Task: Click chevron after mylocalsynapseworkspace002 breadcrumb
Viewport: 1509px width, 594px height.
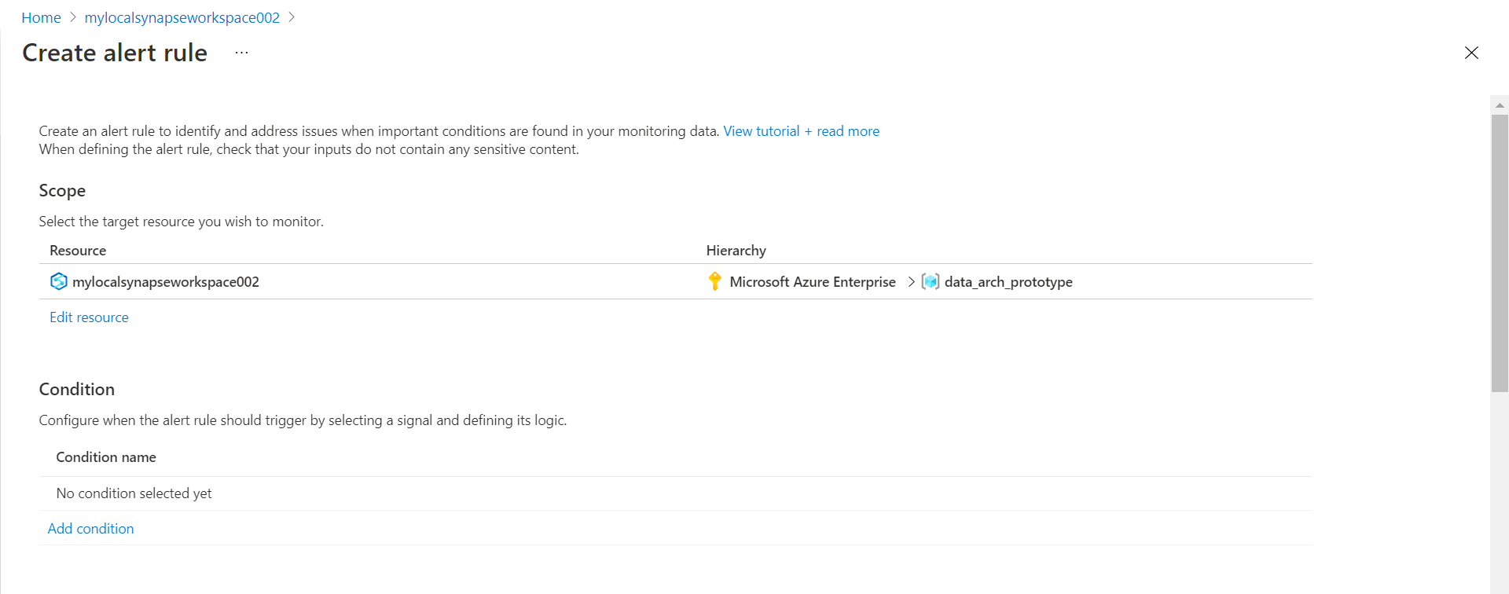Action: [292, 17]
